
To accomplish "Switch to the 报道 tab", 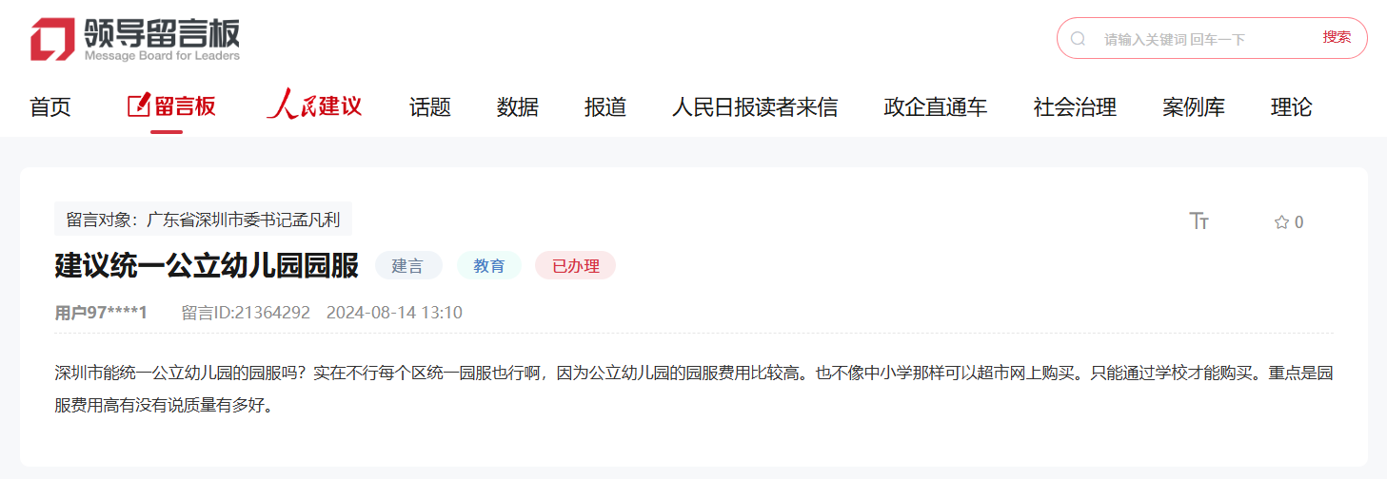I will [x=605, y=107].
